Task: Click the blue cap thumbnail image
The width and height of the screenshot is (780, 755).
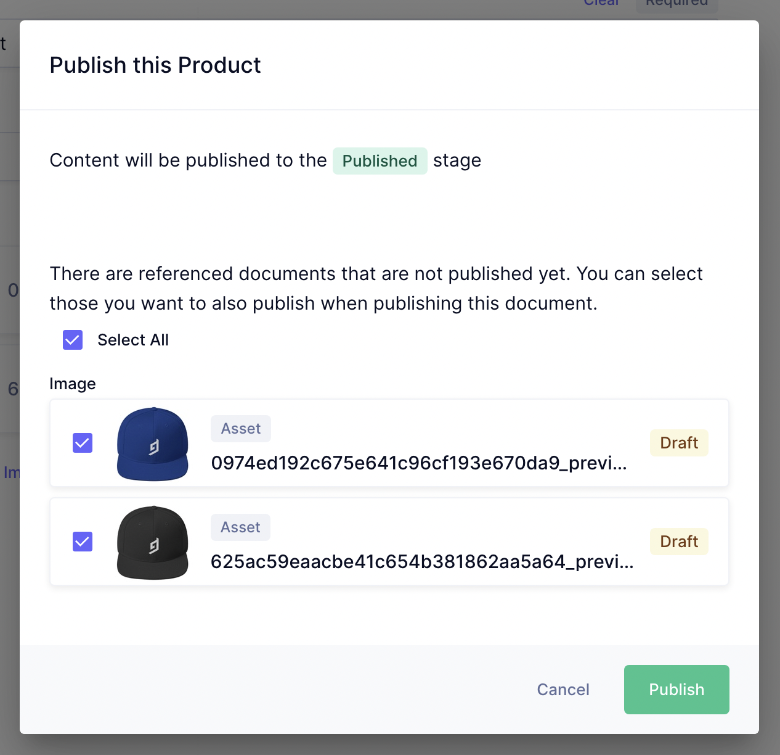Action: [x=153, y=444]
